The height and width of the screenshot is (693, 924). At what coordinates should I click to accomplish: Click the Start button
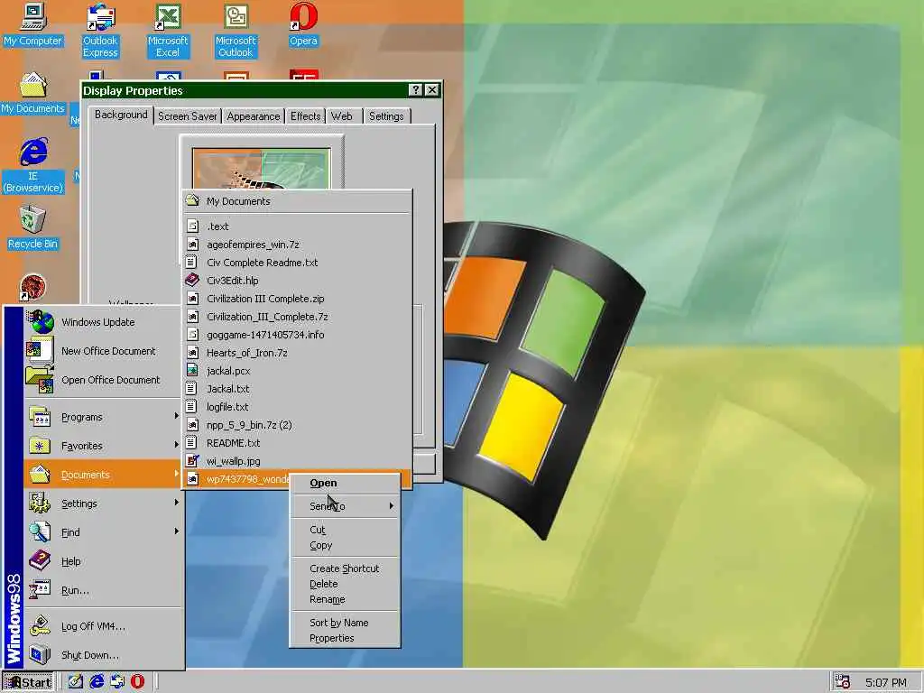[28, 682]
